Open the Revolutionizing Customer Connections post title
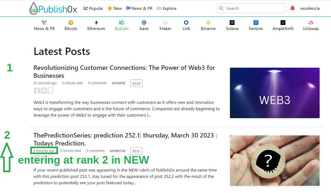The width and height of the screenshot is (331, 193). pos(124,71)
